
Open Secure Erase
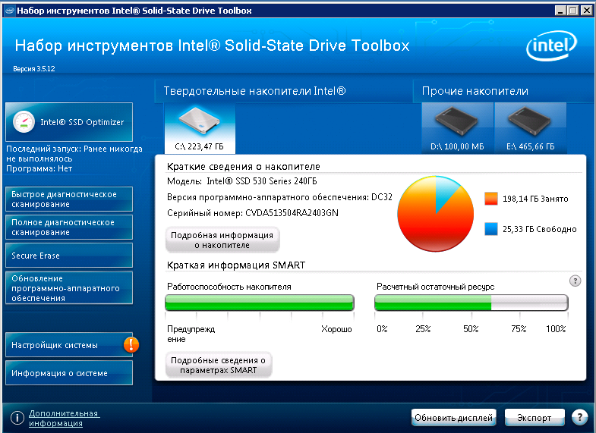tap(69, 256)
